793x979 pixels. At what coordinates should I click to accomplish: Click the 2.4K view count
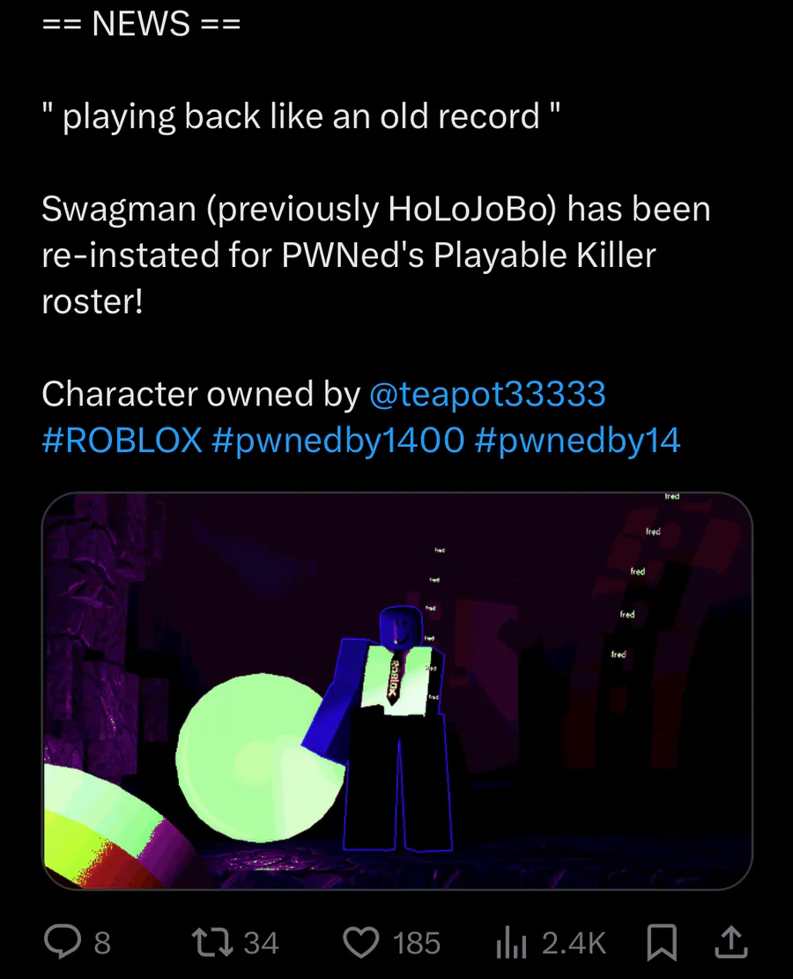pos(574,943)
